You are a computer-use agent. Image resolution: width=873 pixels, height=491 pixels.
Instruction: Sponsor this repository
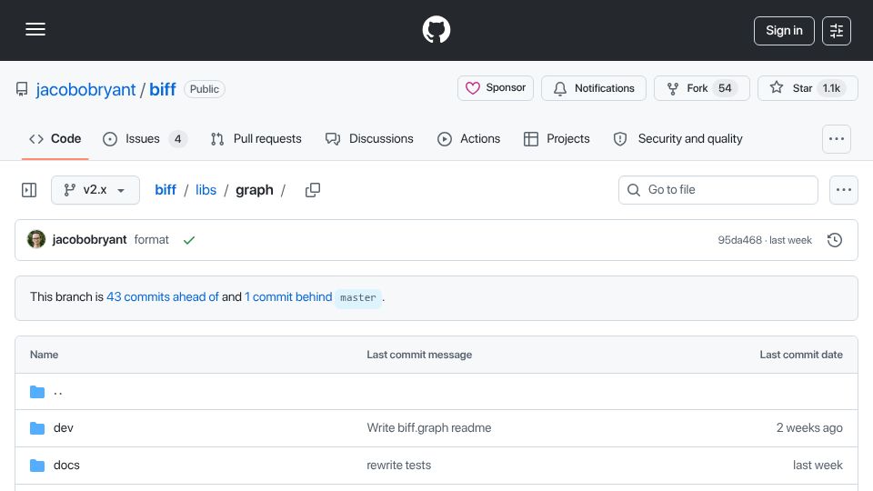[496, 88]
